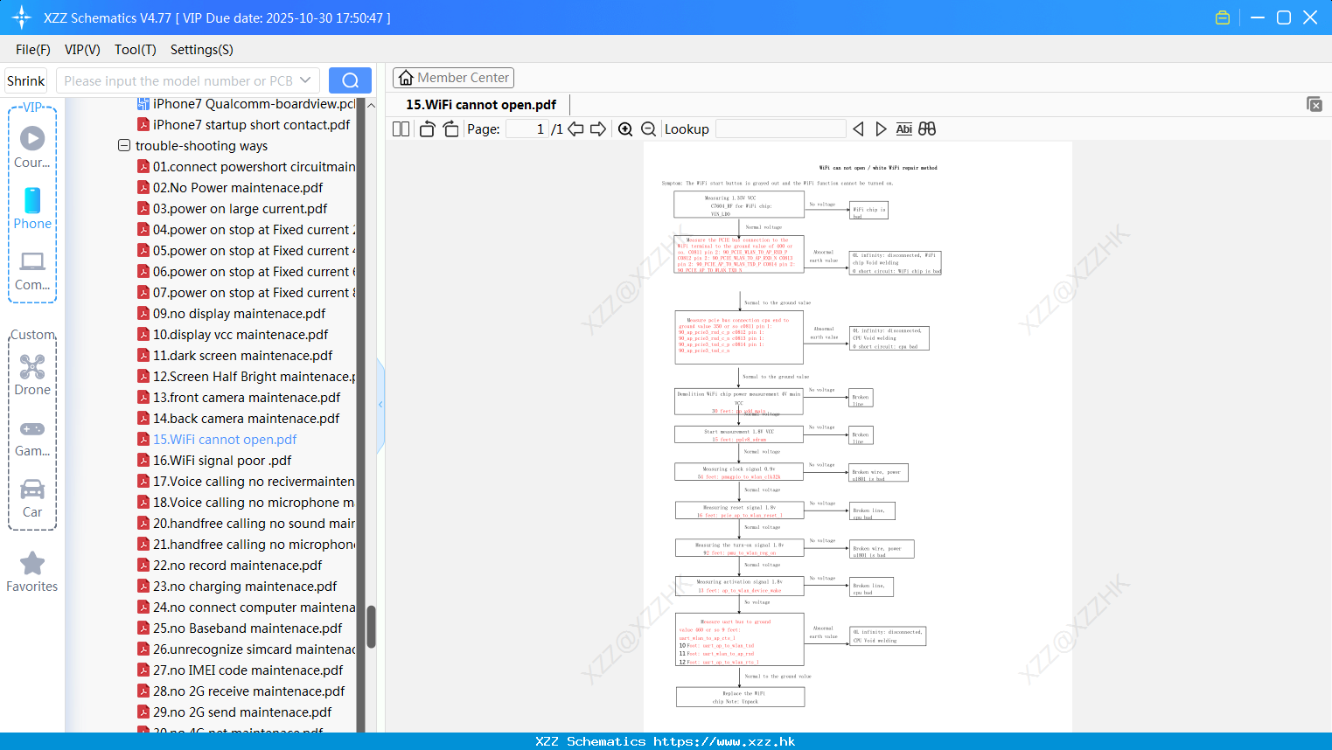
Task: Open model number dropdown arrow
Action: tap(305, 80)
